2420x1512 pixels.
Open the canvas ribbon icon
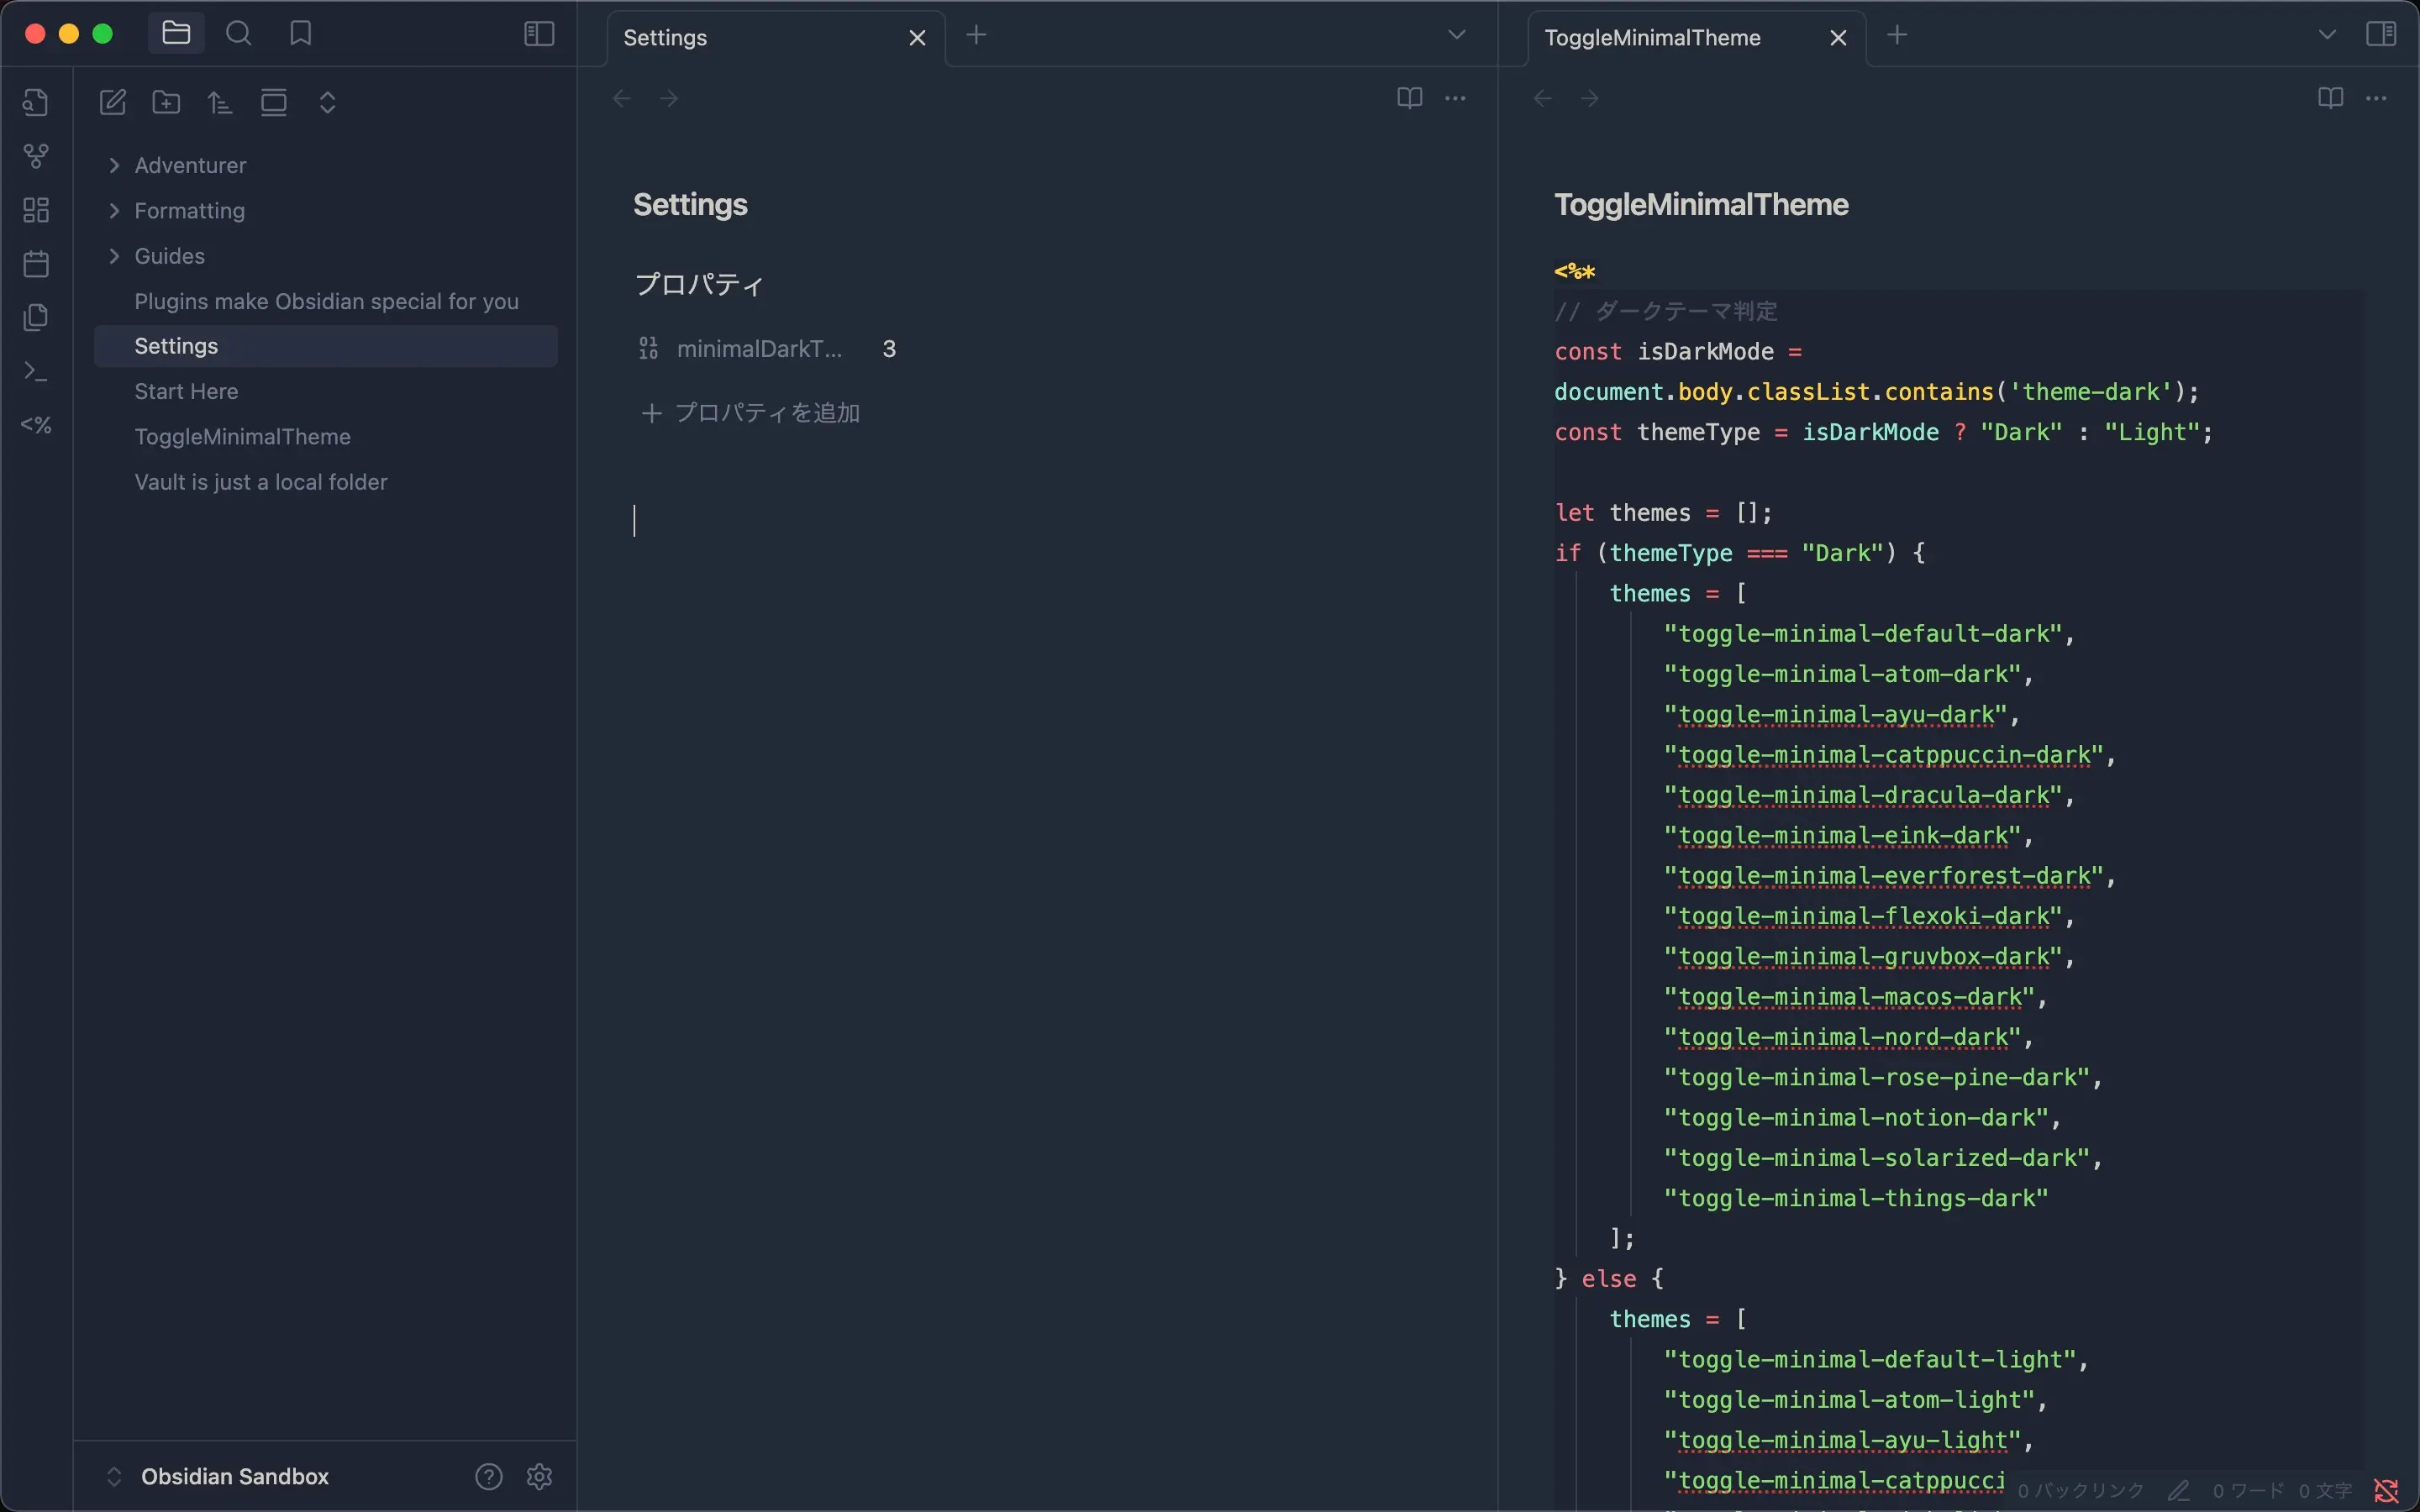(36, 210)
